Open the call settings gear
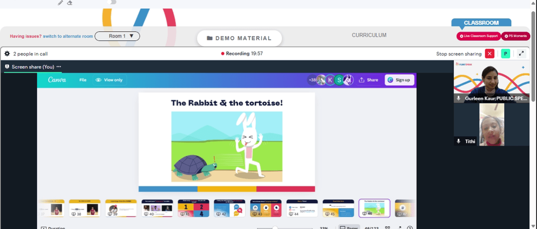 (x=7, y=53)
